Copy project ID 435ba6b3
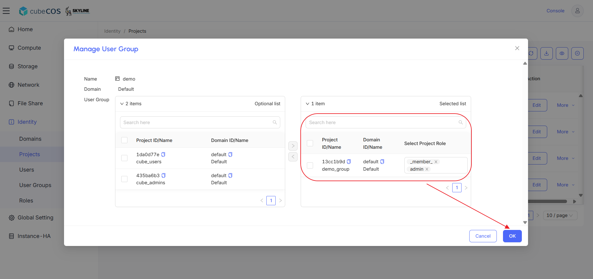 (x=164, y=176)
